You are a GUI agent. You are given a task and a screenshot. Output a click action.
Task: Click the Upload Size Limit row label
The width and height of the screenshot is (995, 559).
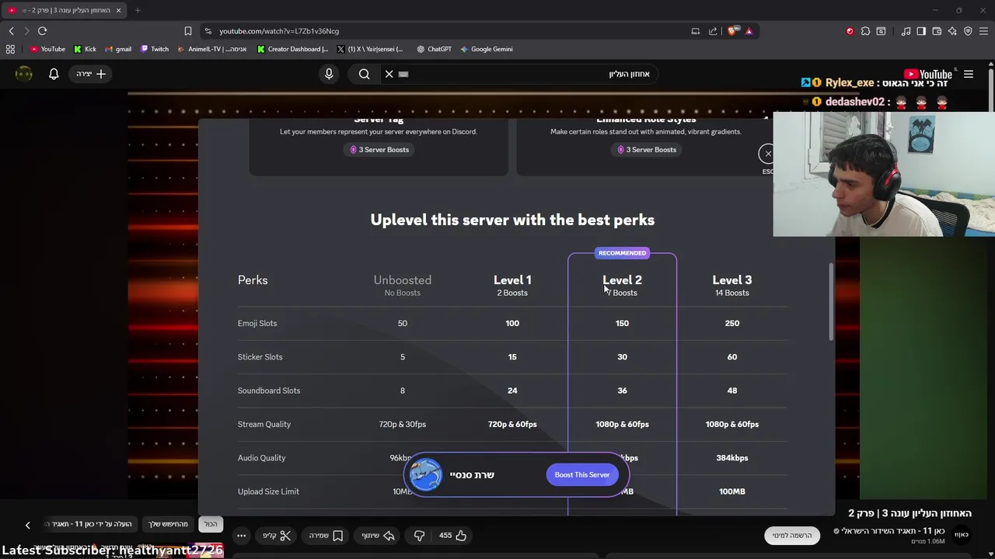tap(268, 491)
